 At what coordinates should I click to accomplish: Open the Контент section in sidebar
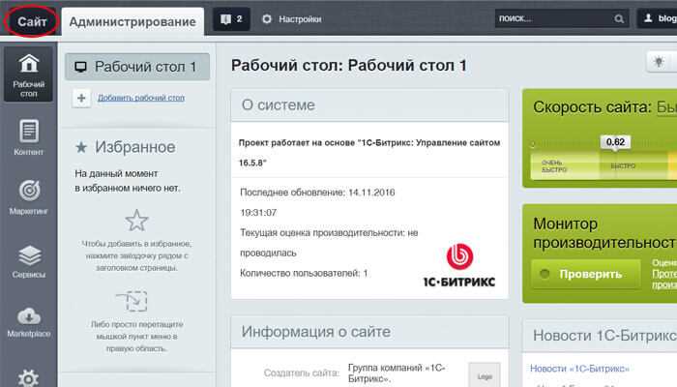pos(28,137)
